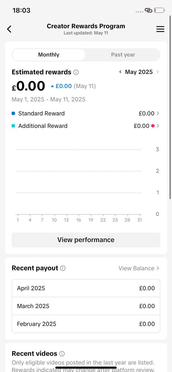The width and height of the screenshot is (172, 372).
Task: Go to previous month before May 2025
Action: coord(120,72)
